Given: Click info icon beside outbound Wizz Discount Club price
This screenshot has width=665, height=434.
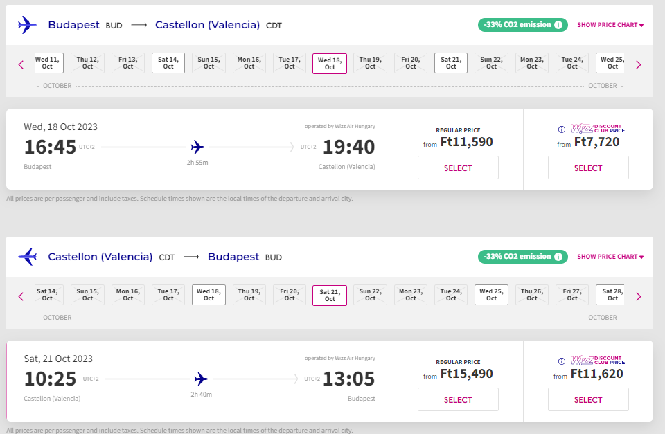Looking at the screenshot, I should click(562, 129).
